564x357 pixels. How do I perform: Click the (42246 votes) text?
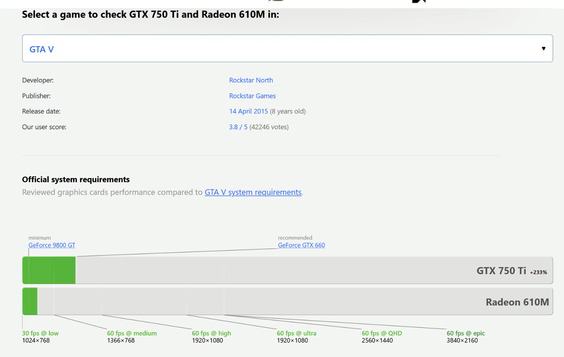click(x=269, y=127)
